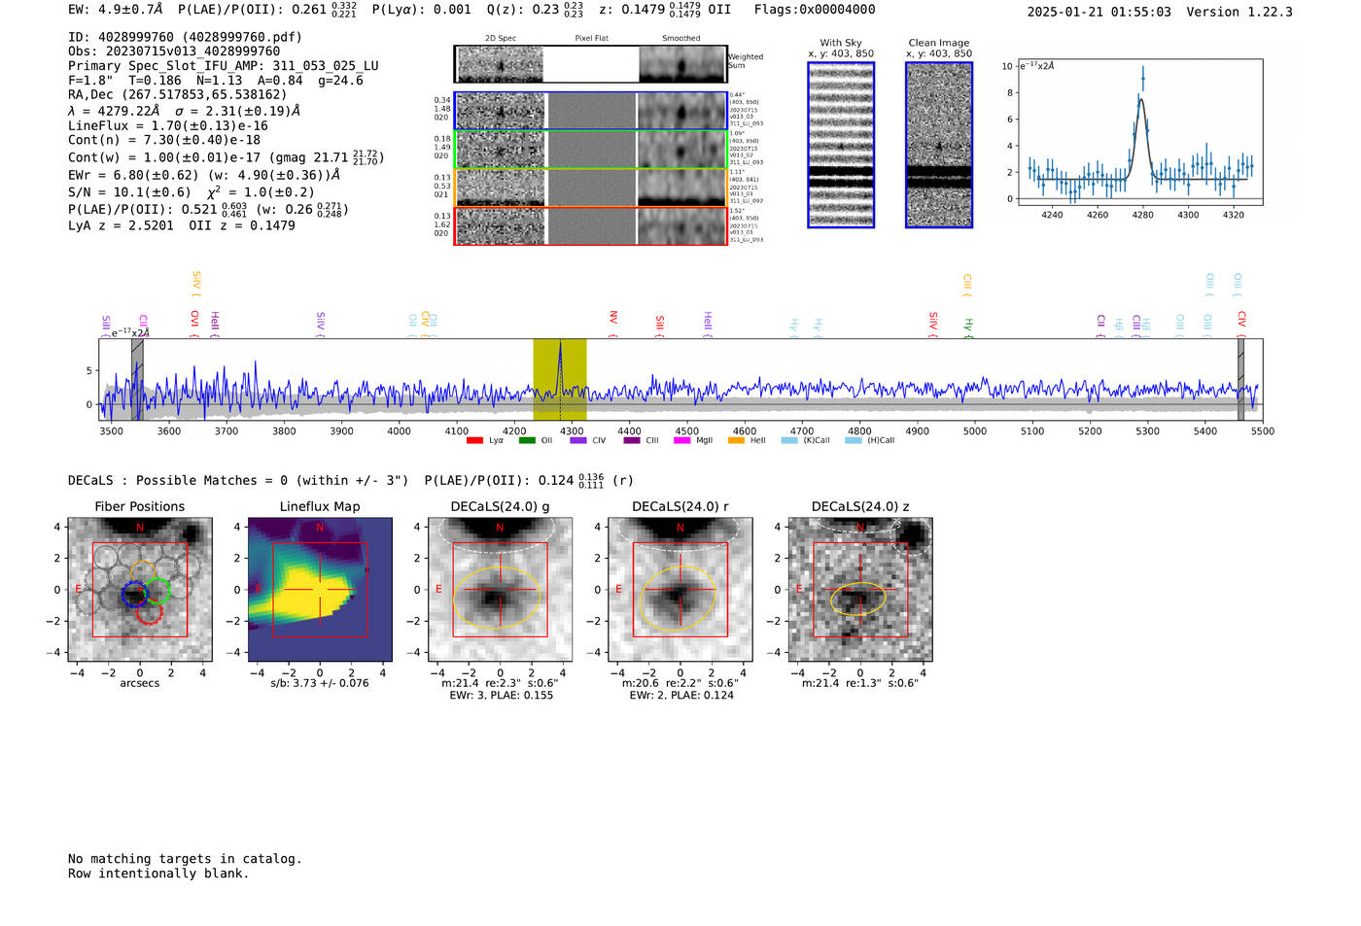1361x926 pixels.
Task: Click the gray hatched band near 5460 Å
Action: [1240, 380]
